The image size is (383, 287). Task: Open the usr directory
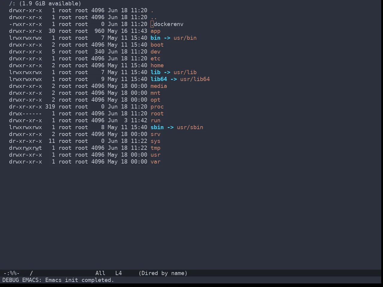coord(155,155)
